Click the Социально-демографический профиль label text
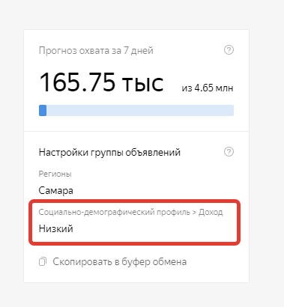This screenshot has width=284, height=307. tap(115, 212)
